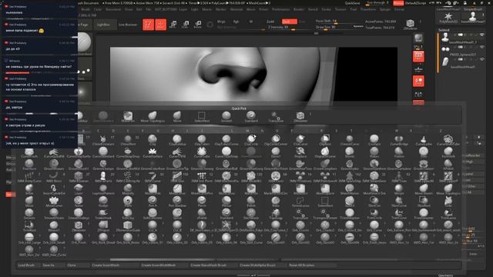Toggle Draw mode button in top shelf

(x=161, y=25)
